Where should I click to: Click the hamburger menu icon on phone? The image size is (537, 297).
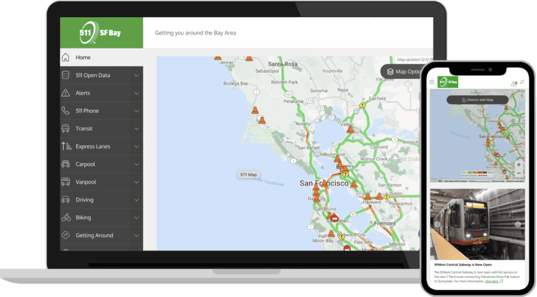coord(432,82)
